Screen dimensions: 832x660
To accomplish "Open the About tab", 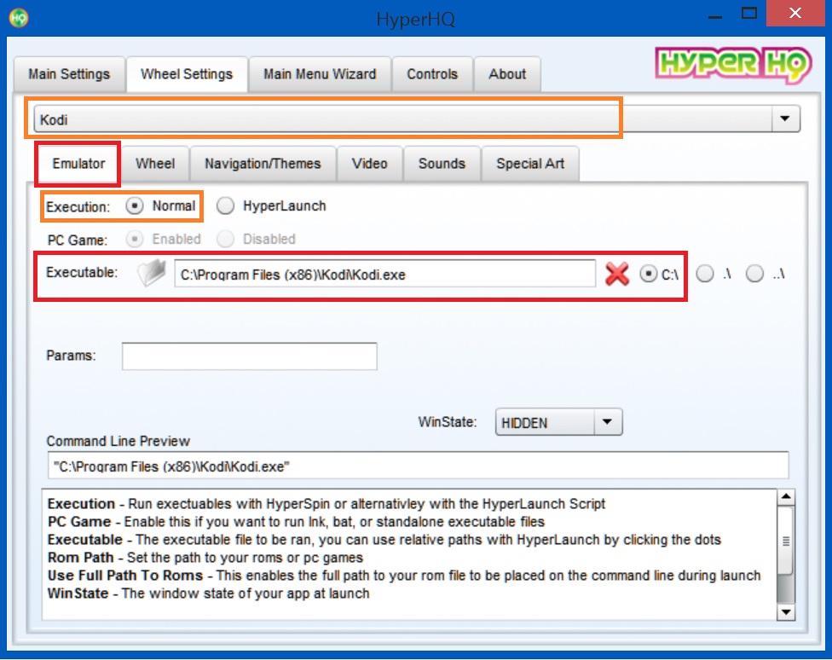I will (507, 74).
